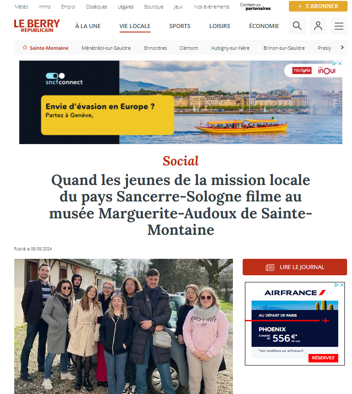Open the Météo link
Image resolution: width=352 pixels, height=394 pixels.
click(x=21, y=7)
